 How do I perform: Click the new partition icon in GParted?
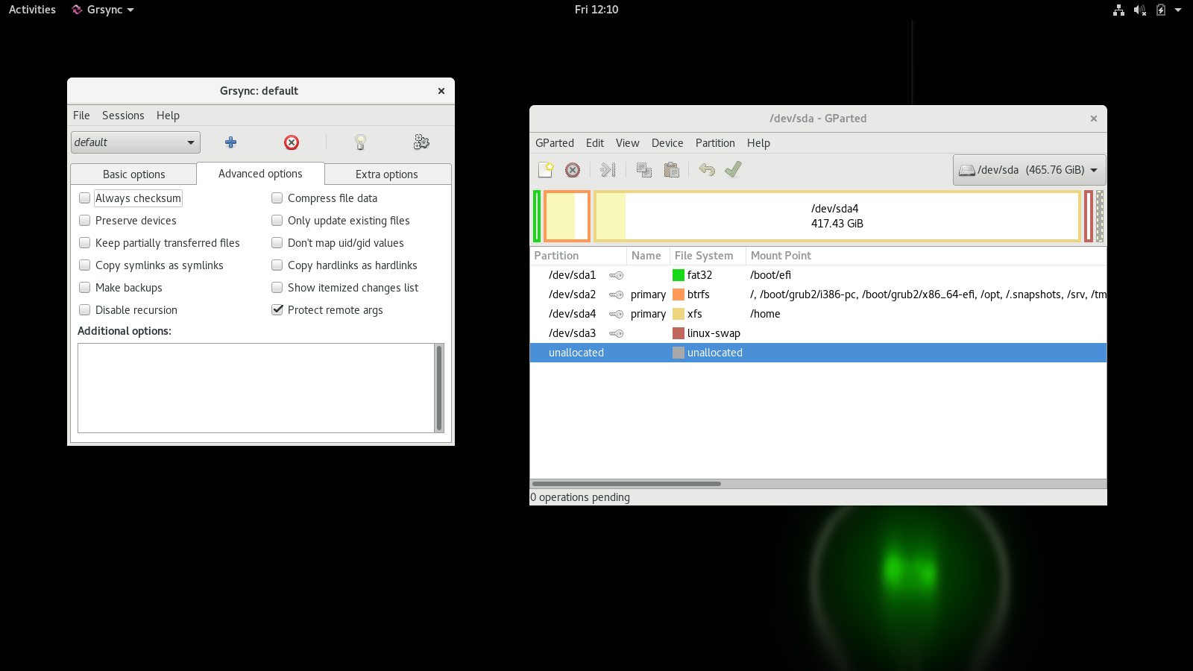pos(546,170)
